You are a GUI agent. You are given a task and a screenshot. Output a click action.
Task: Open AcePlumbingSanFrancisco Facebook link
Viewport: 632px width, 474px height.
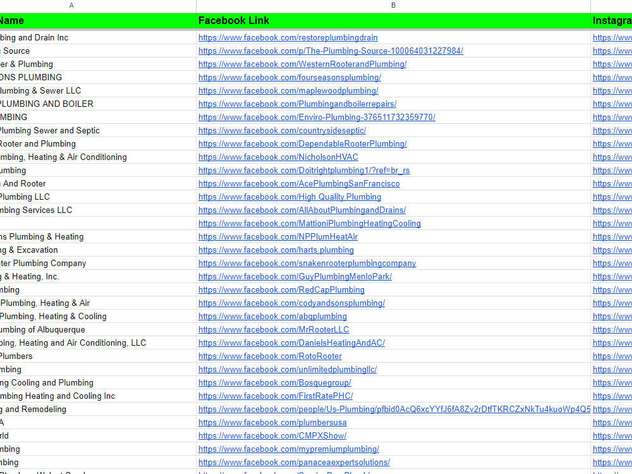click(x=299, y=184)
